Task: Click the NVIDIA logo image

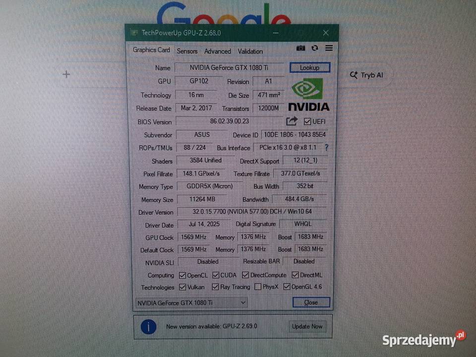Action: tap(309, 95)
